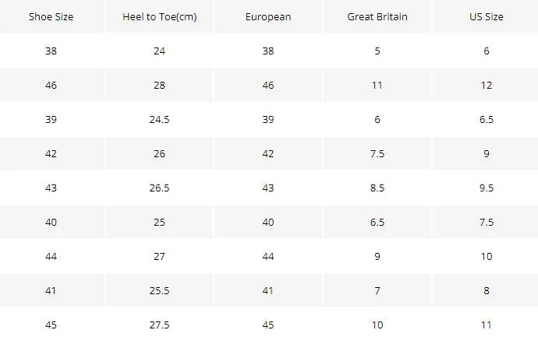Image resolution: width=538 pixels, height=337 pixels.
Task: Click the Shoe Size column header
Action: point(51,17)
